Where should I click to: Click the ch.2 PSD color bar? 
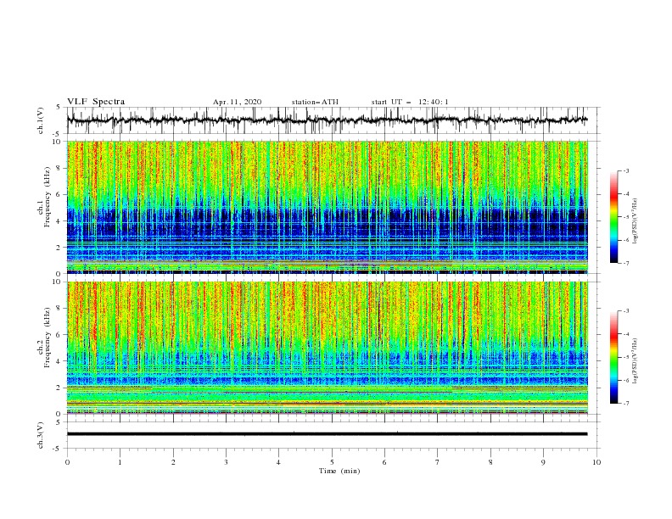pyautogui.click(x=613, y=357)
